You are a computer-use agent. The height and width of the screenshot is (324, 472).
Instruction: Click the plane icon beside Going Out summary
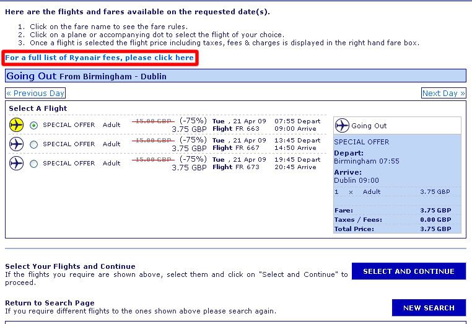click(x=342, y=125)
